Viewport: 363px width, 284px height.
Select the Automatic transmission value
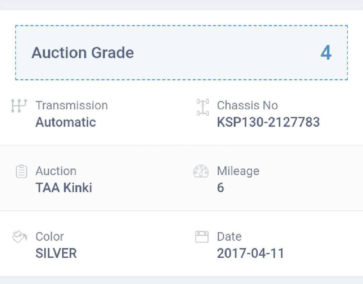point(66,122)
